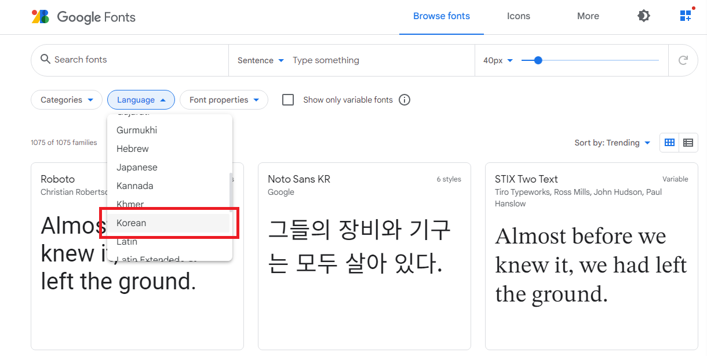Image resolution: width=707 pixels, height=356 pixels.
Task: Open the Font properties dropdown
Action: click(224, 100)
